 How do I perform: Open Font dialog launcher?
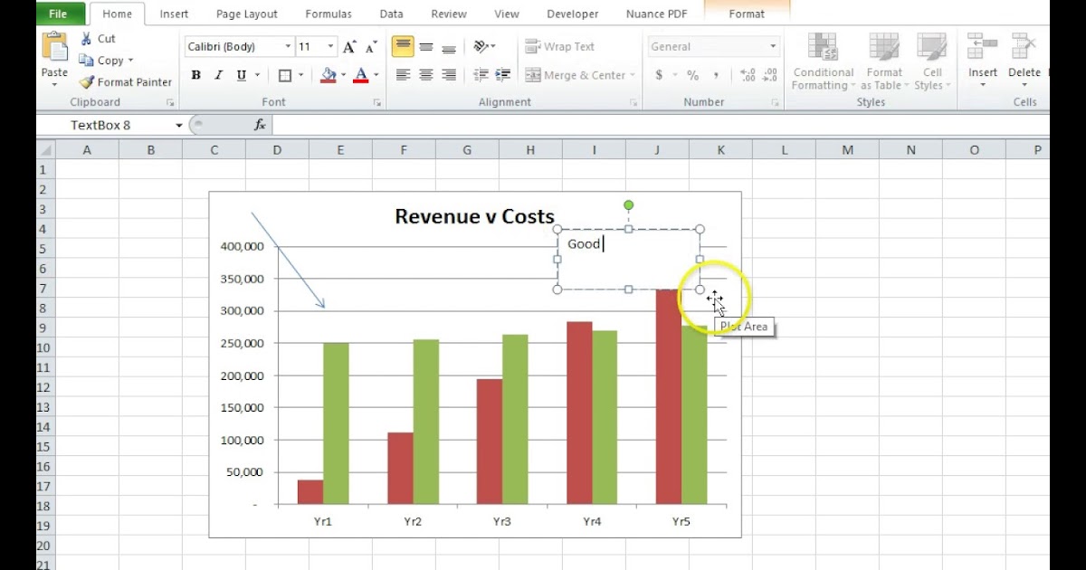point(376,103)
